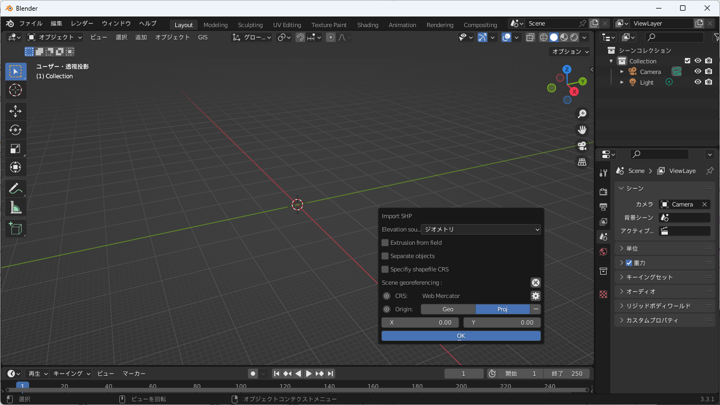This screenshot has width=720, height=405.
Task: Expand the Rigid Body World panel
Action: [665, 306]
